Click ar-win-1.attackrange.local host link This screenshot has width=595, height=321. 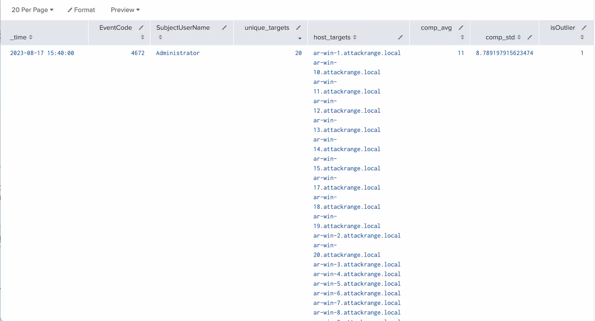point(357,53)
